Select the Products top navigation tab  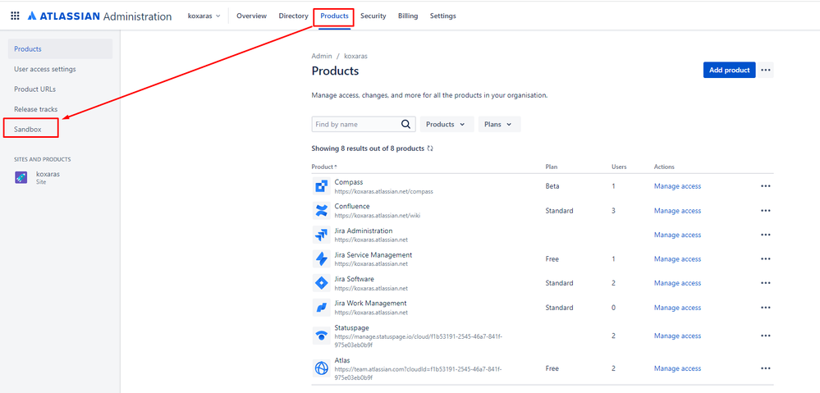334,16
